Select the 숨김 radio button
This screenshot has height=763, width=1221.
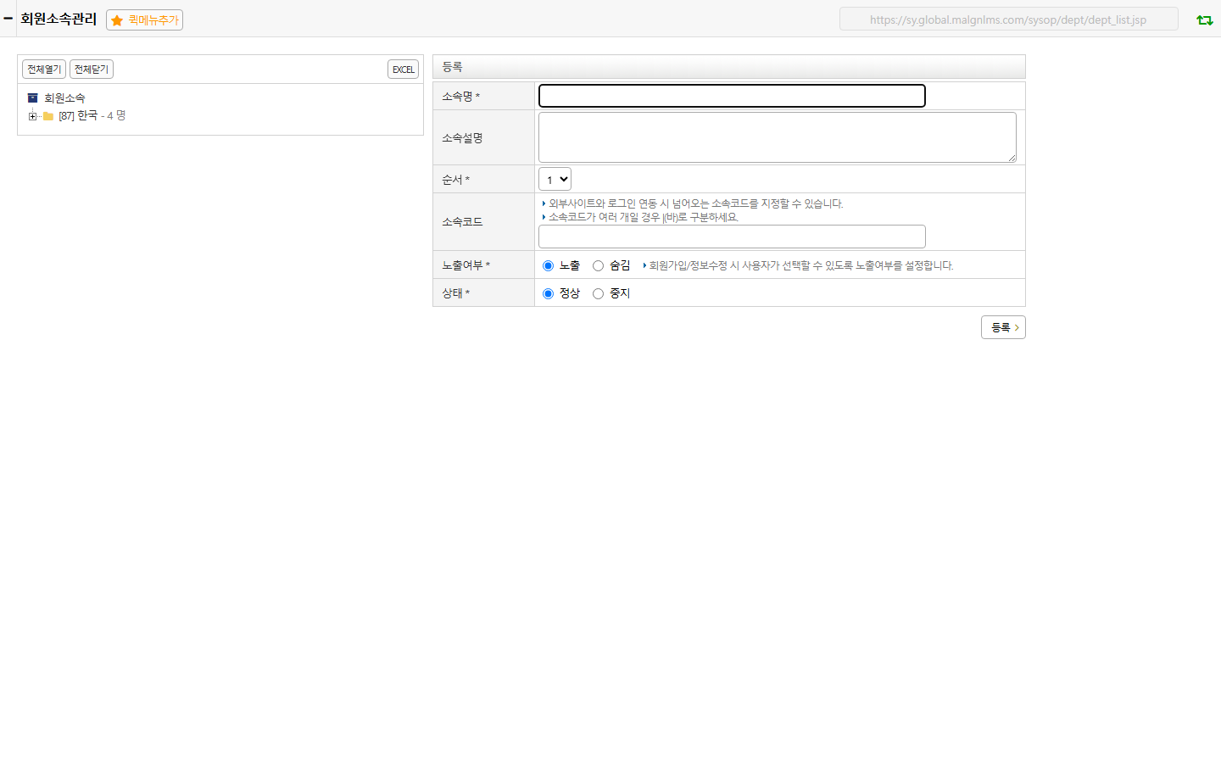(x=598, y=265)
